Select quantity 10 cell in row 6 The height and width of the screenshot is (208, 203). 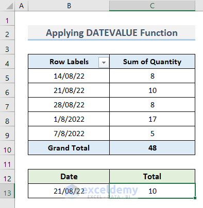coord(152,90)
